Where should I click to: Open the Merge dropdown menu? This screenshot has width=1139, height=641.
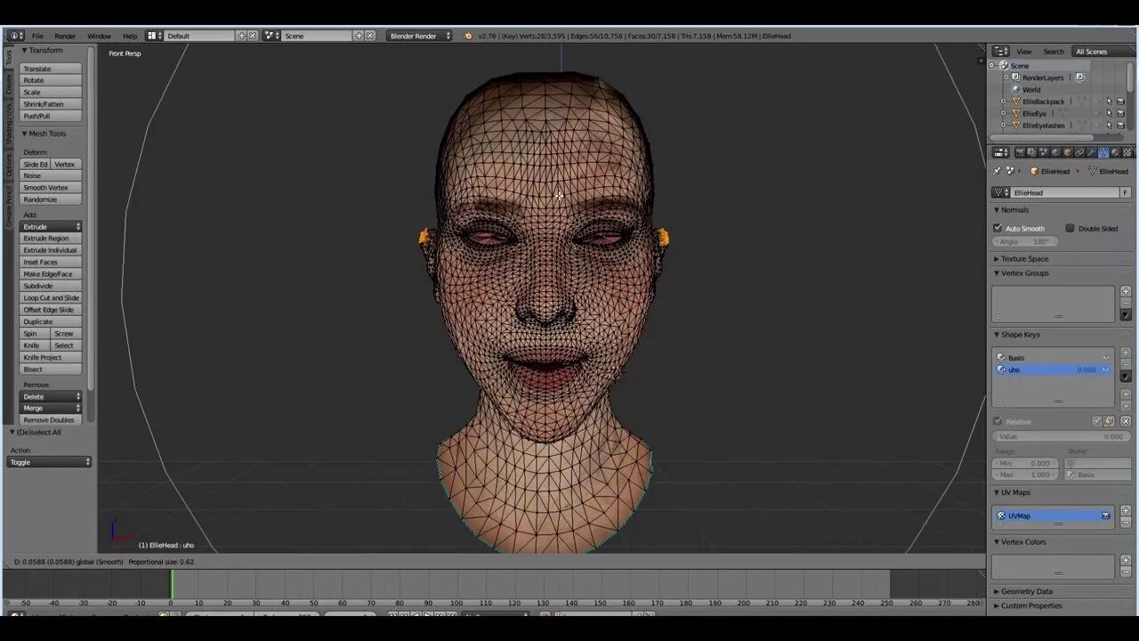pyautogui.click(x=51, y=408)
